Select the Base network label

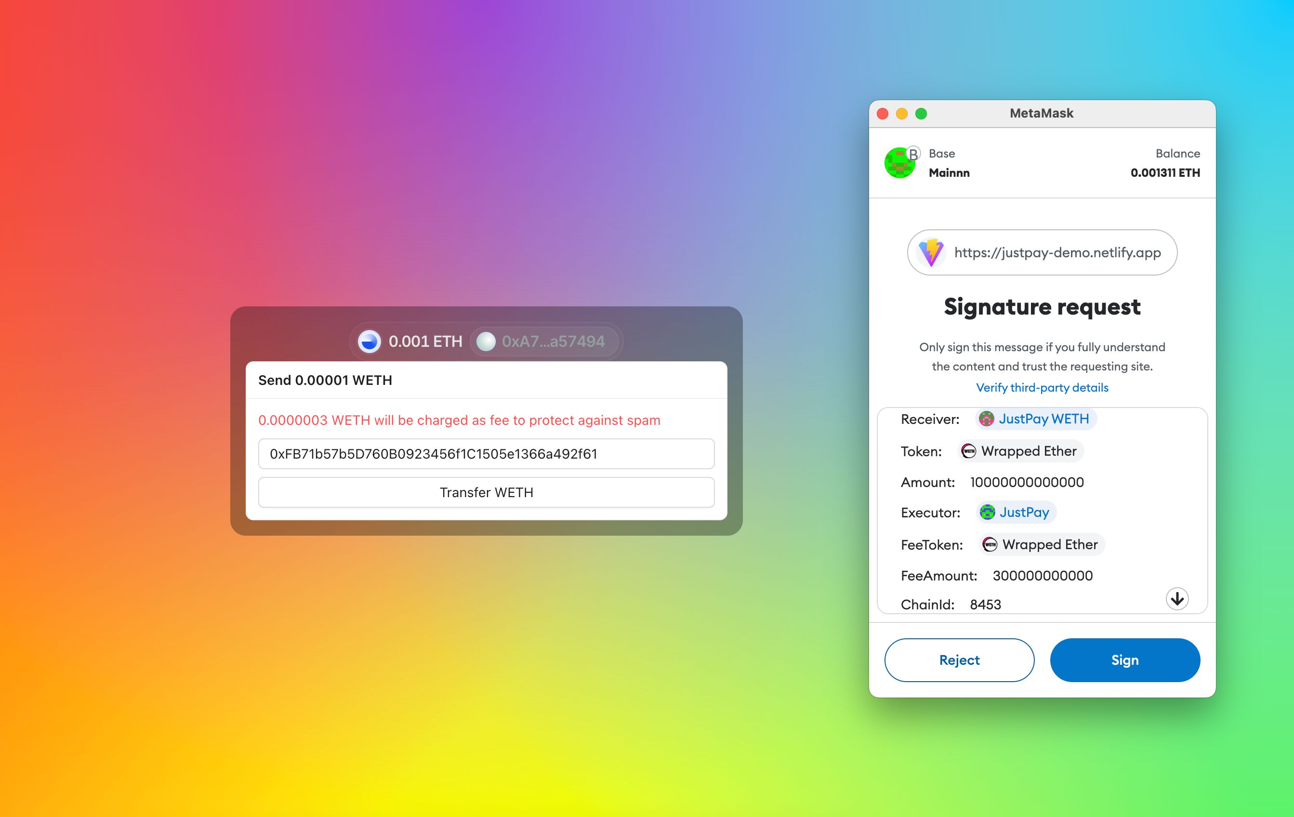(x=943, y=153)
